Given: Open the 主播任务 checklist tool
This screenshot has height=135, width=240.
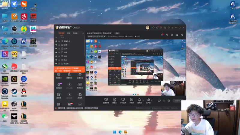Looking at the screenshot, I should [x=80, y=76].
